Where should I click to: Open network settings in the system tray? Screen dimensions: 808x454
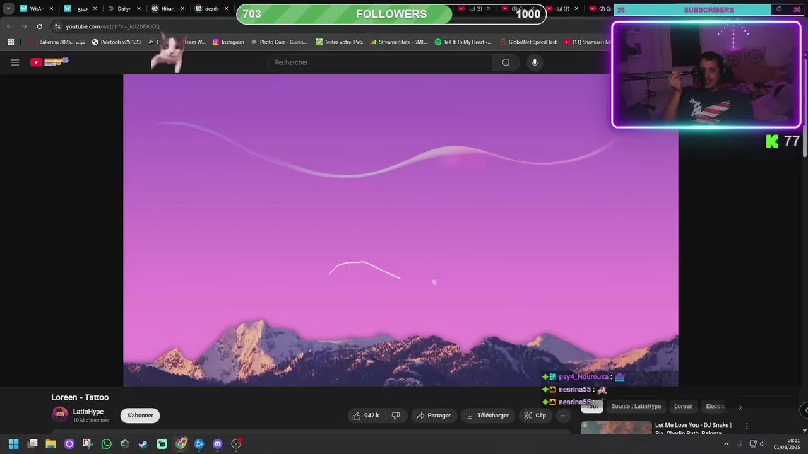752,444
